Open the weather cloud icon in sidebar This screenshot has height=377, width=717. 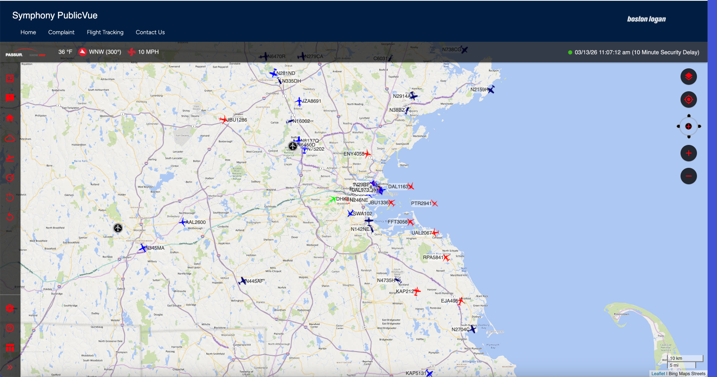(x=10, y=138)
